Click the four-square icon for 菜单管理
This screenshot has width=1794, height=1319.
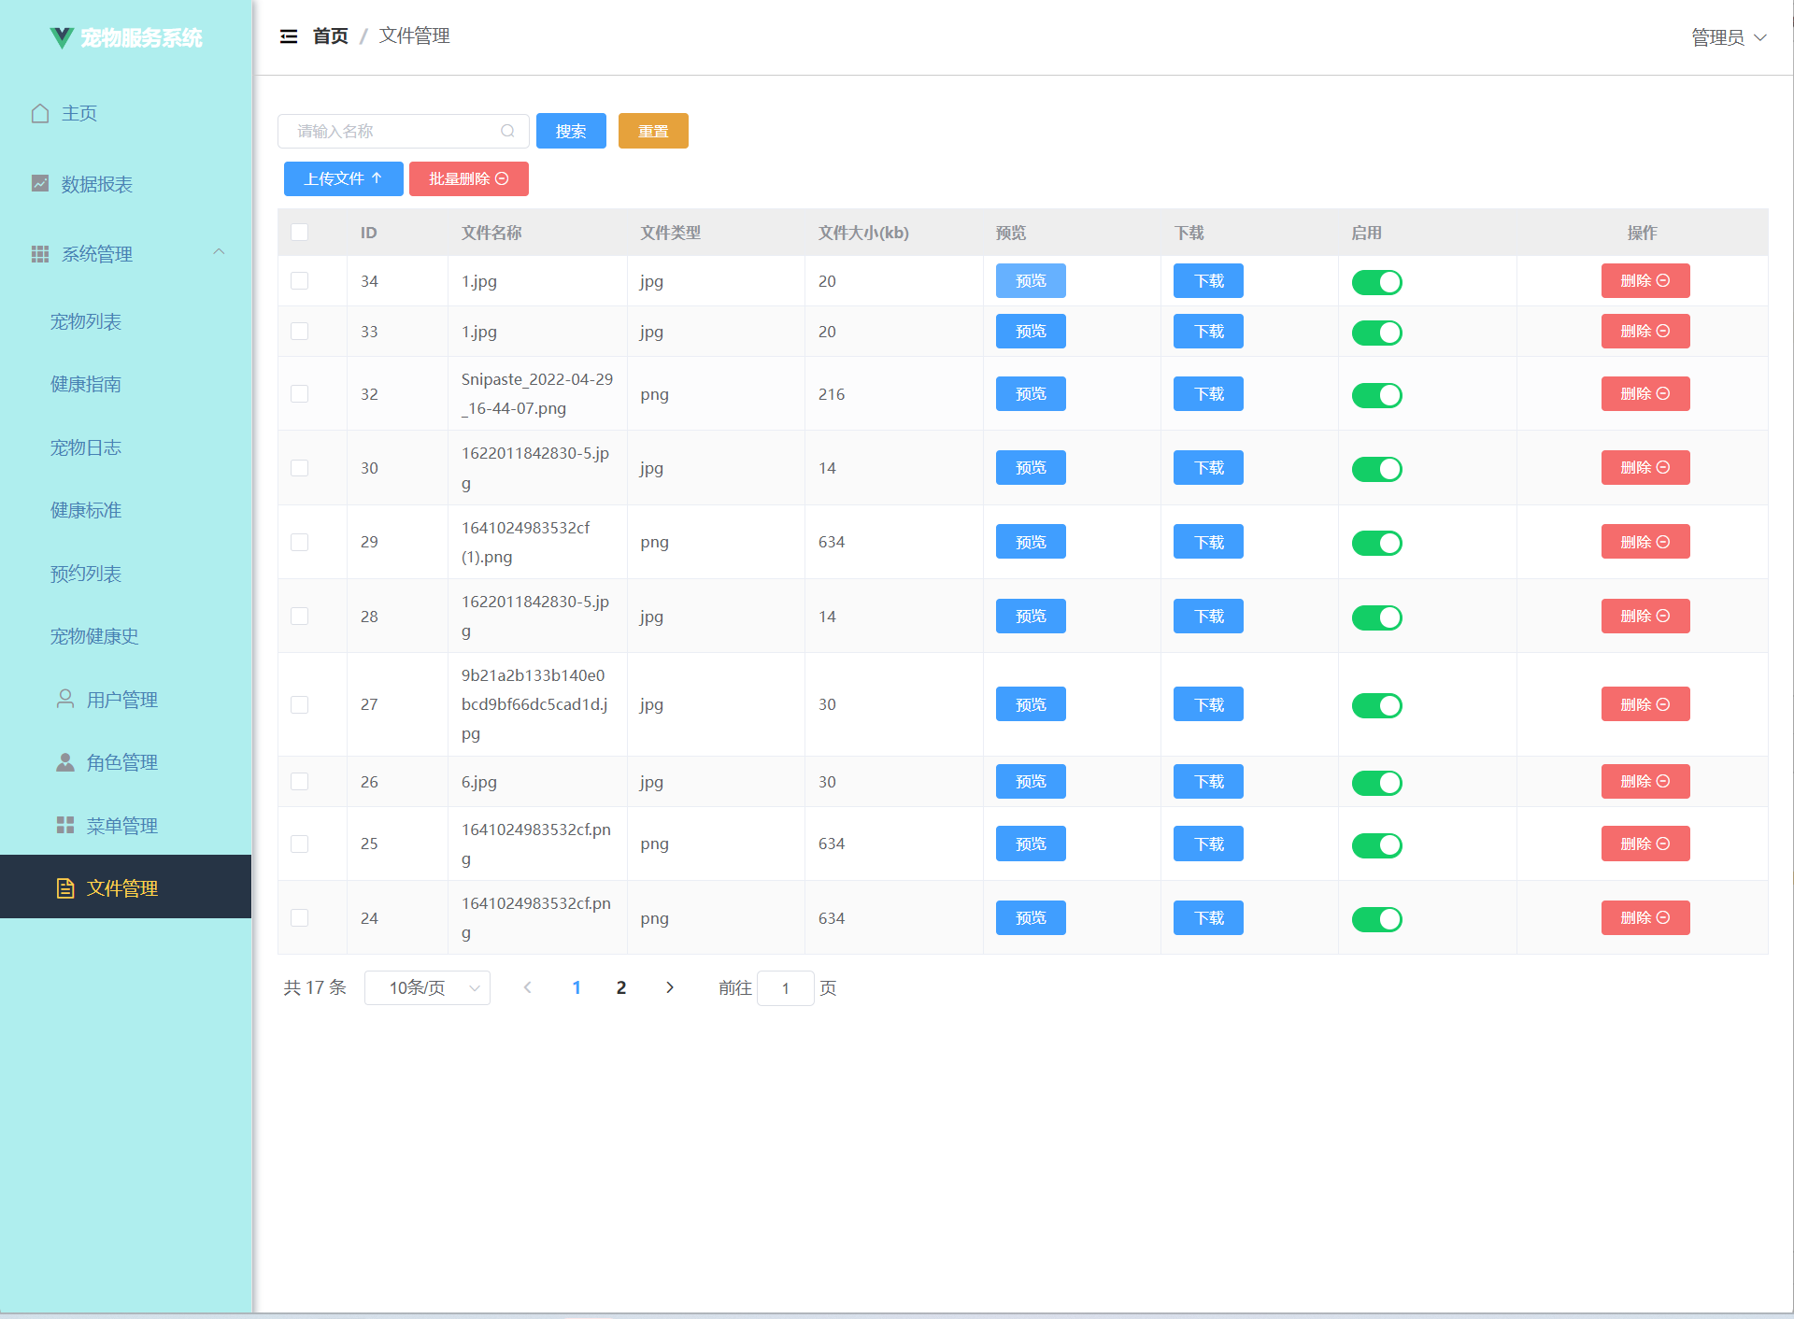65,825
